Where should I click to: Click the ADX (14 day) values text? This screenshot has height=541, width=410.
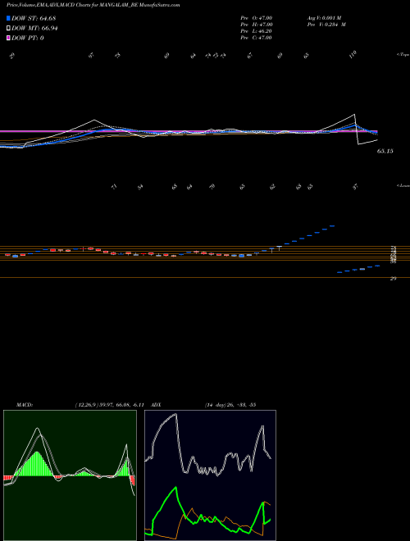click(230, 405)
